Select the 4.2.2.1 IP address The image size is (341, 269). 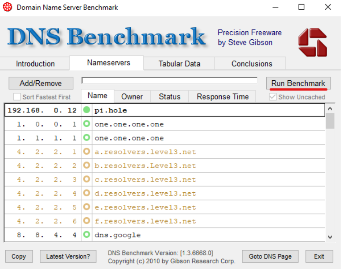[47, 152]
